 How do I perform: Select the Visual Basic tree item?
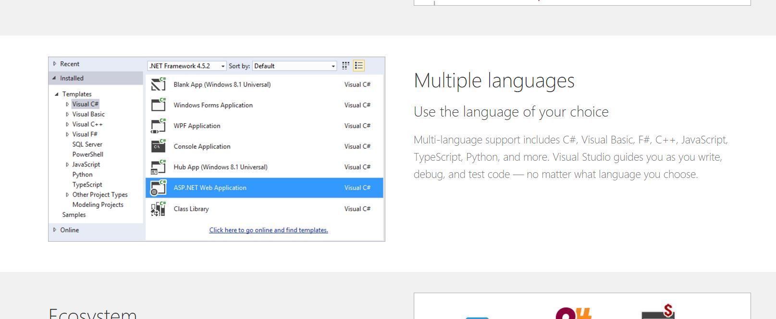pyautogui.click(x=88, y=114)
